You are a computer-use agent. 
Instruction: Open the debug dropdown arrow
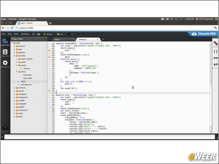pyautogui.click(x=54, y=34)
